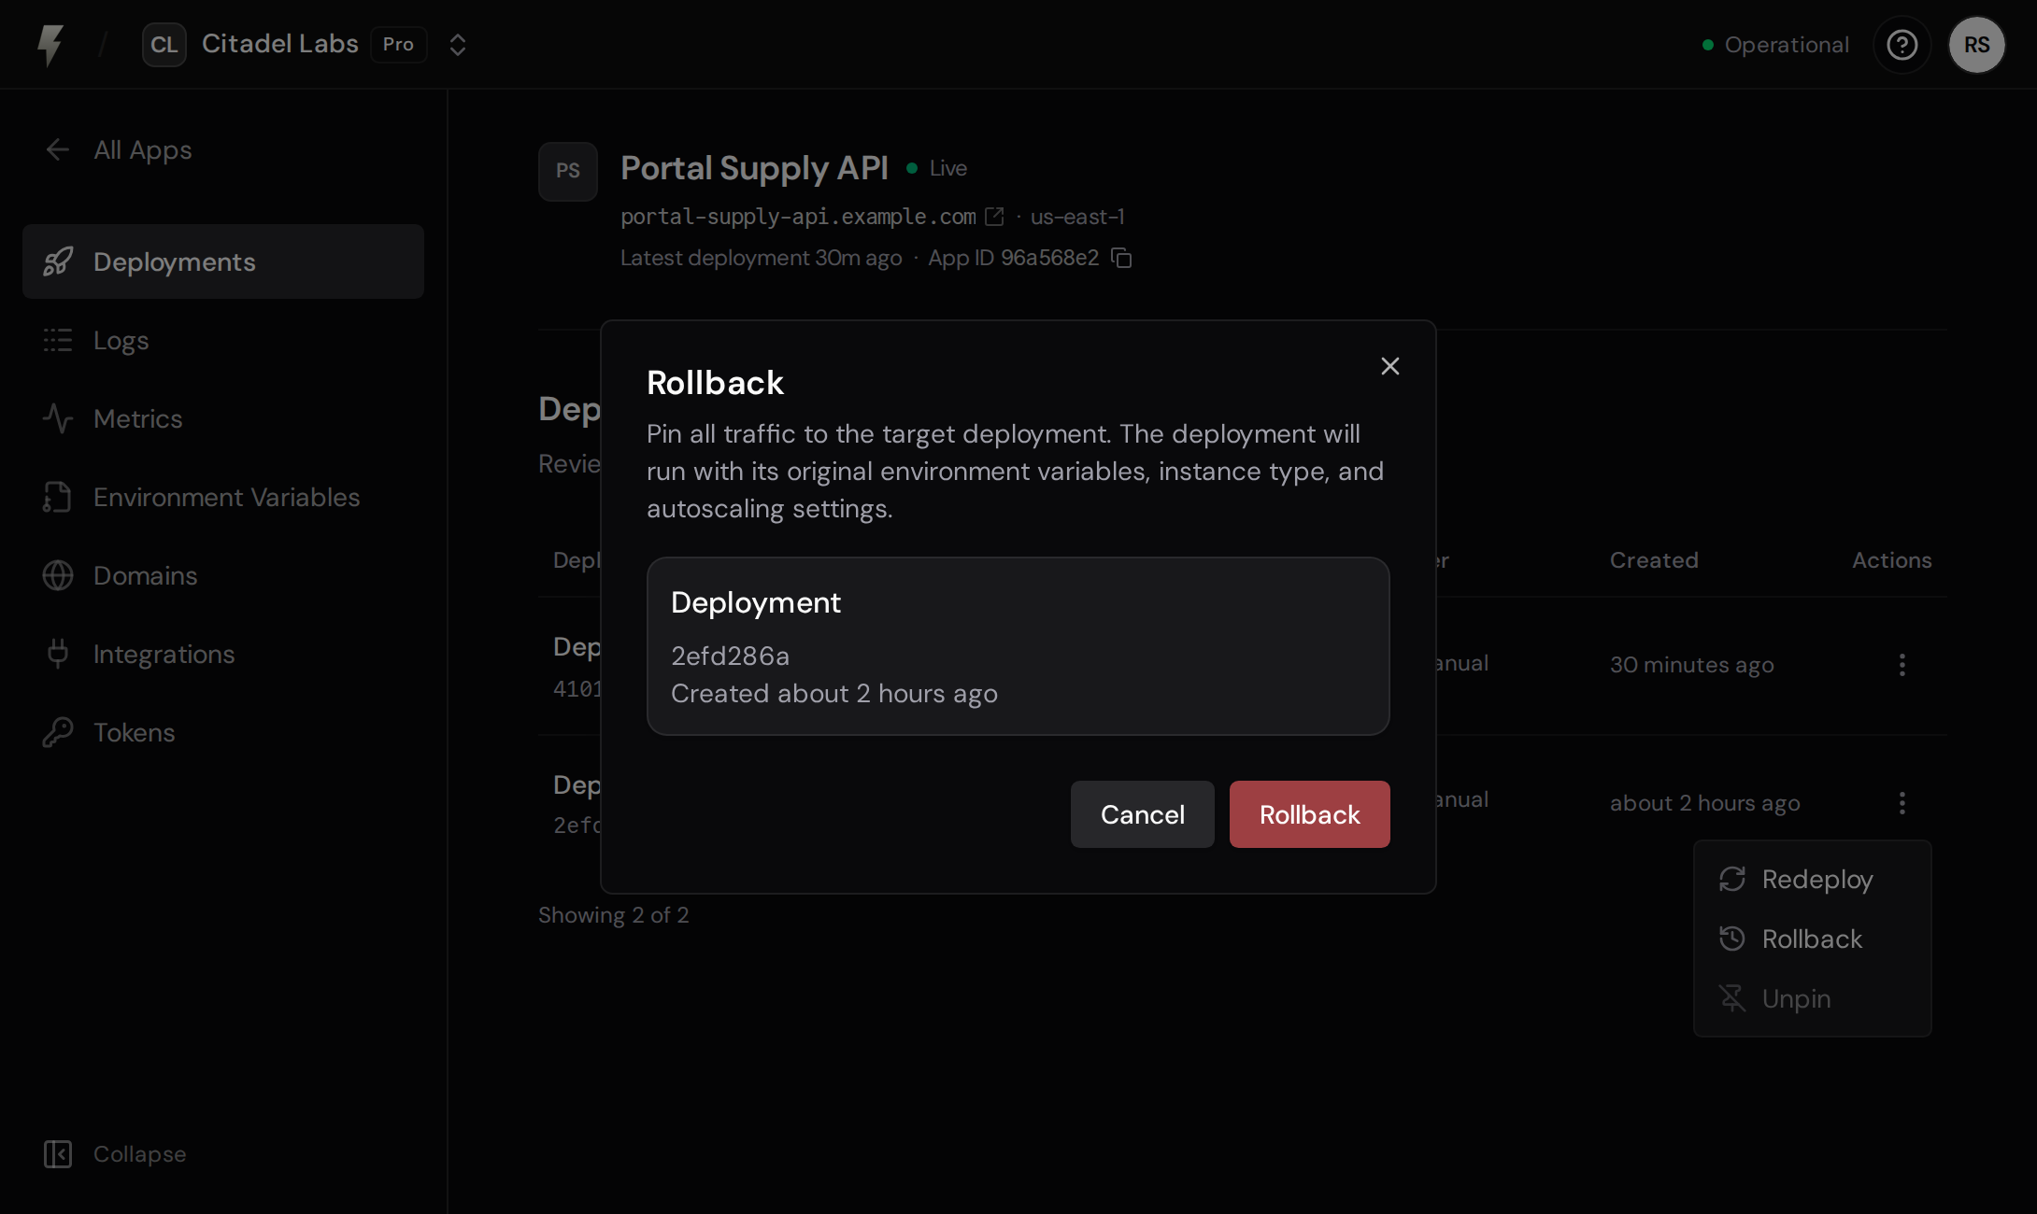
Task: Open the help question mark icon
Action: (1902, 45)
